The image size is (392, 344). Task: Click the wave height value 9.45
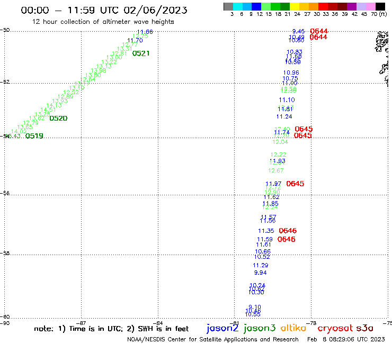pos(298,31)
